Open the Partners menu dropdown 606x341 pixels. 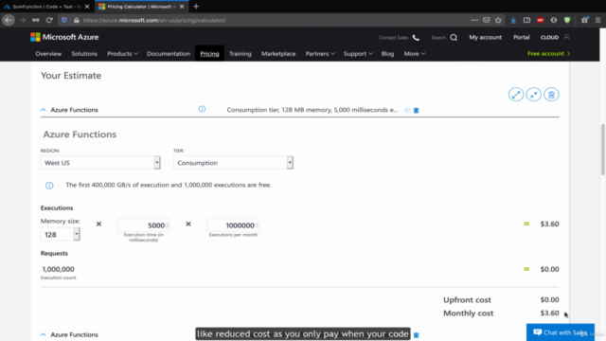pos(320,54)
